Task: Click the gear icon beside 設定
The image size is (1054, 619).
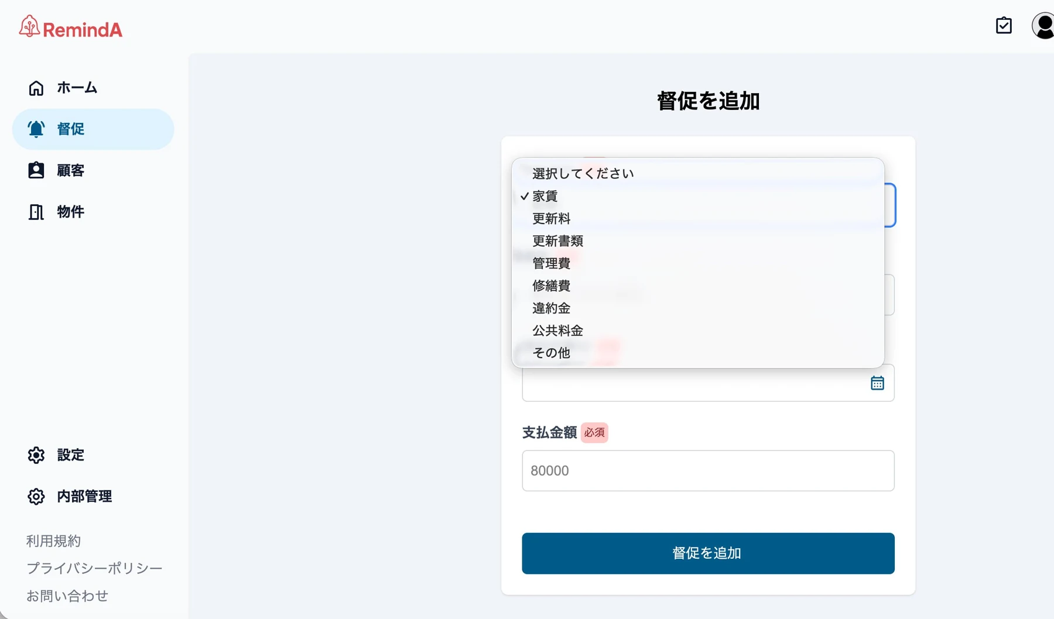Action: click(x=36, y=455)
